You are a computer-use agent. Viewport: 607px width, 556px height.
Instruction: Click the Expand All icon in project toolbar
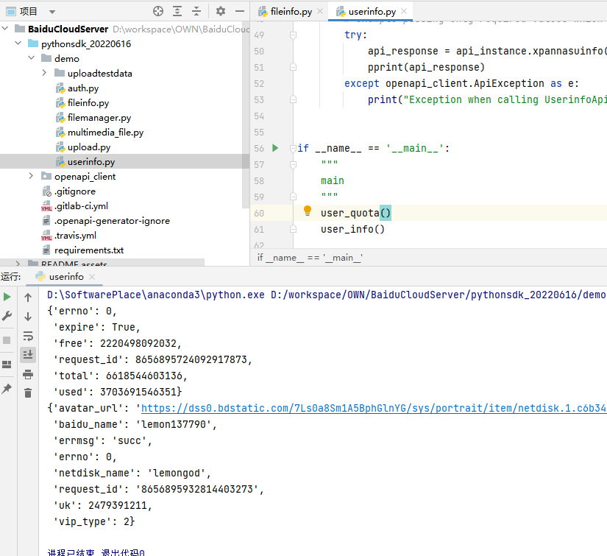pyautogui.click(x=177, y=11)
